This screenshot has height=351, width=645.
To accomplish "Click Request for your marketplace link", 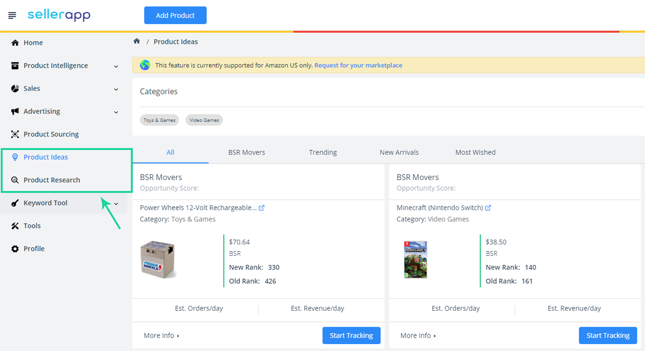I will pyautogui.click(x=359, y=65).
